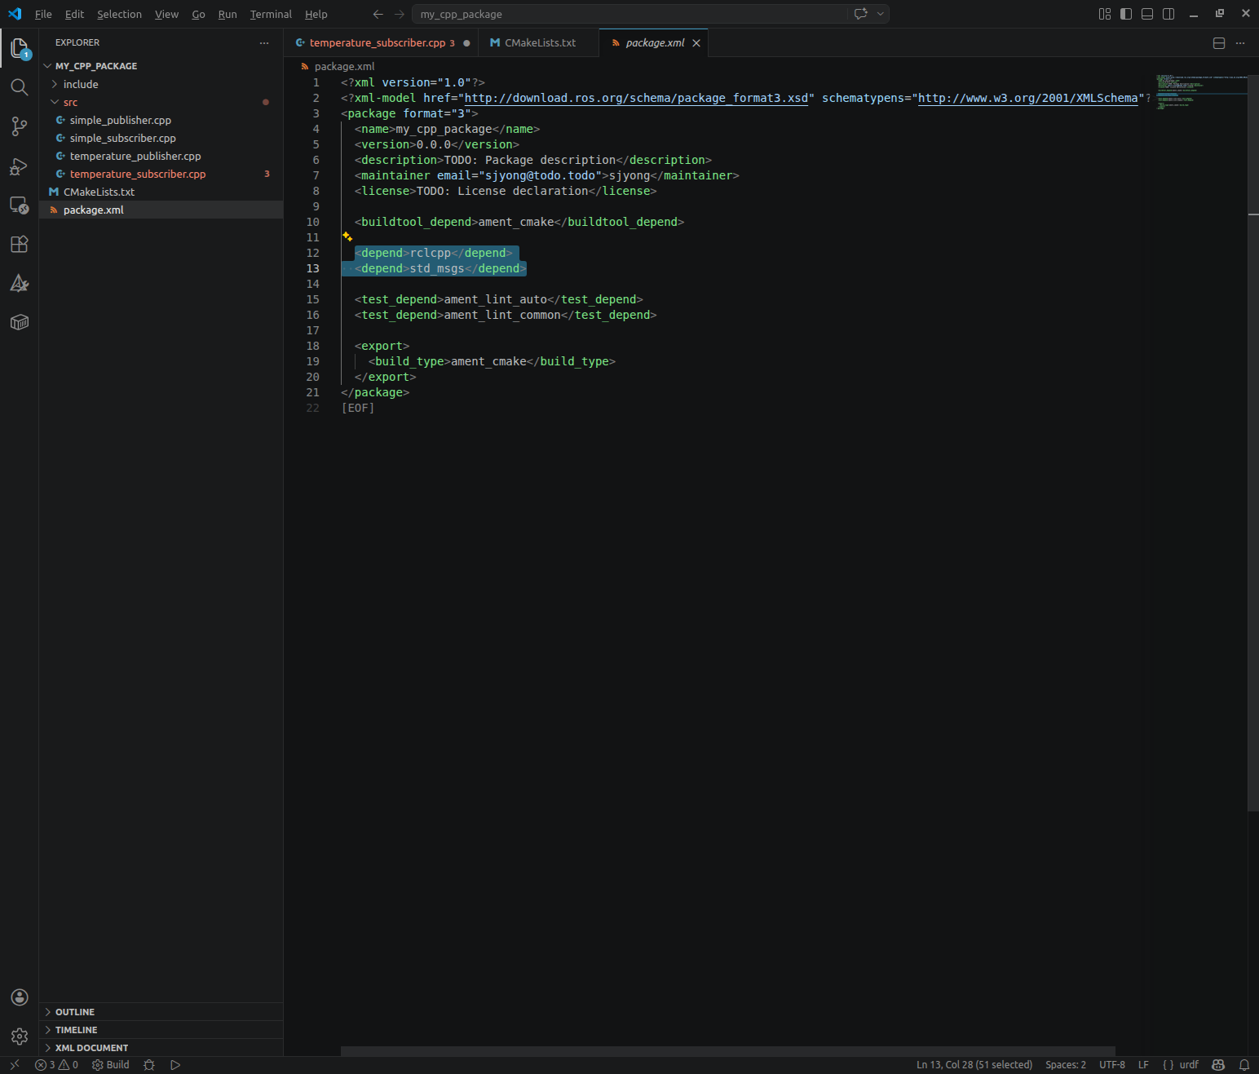Open the package_format3.xsd schema link
This screenshot has height=1074, width=1259.
tap(636, 98)
